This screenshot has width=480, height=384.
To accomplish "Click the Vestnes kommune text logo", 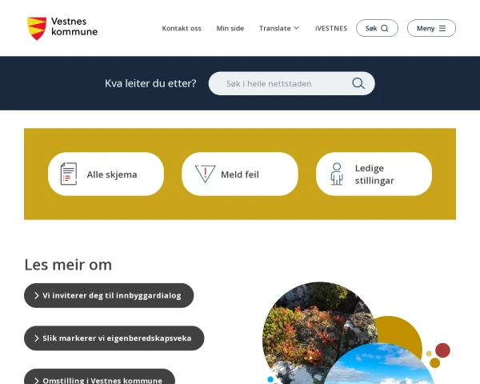I will (74, 26).
